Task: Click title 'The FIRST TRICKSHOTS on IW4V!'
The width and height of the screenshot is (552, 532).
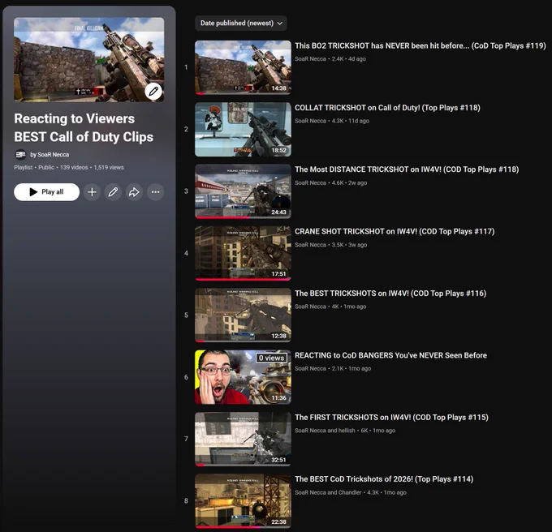Action: click(x=391, y=418)
